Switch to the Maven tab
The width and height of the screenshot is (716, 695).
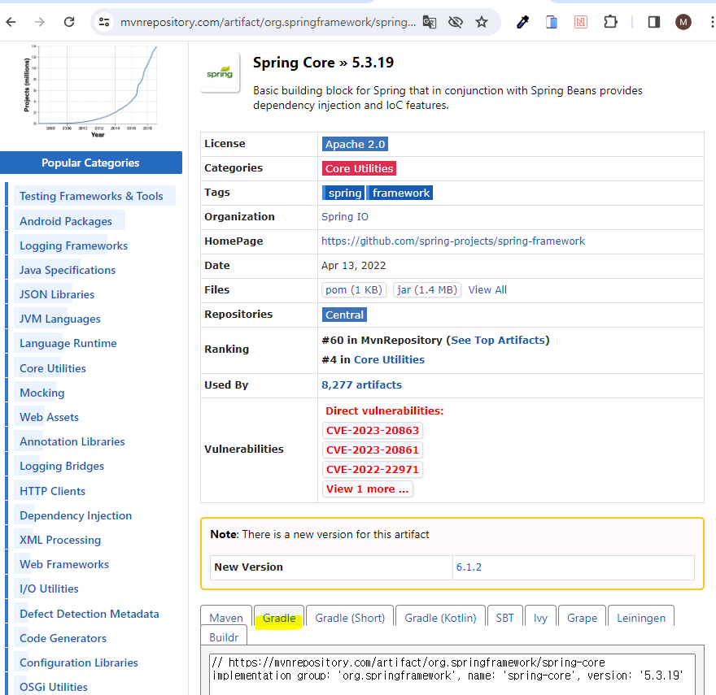(x=226, y=618)
